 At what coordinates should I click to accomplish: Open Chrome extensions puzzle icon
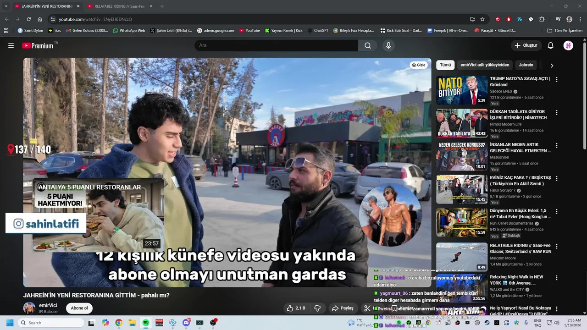tap(542, 19)
